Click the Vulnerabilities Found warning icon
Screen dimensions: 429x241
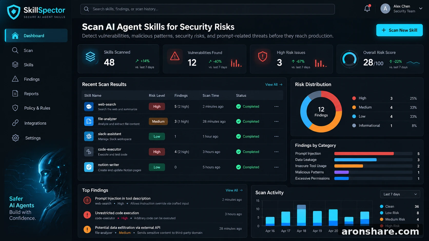pos(175,56)
